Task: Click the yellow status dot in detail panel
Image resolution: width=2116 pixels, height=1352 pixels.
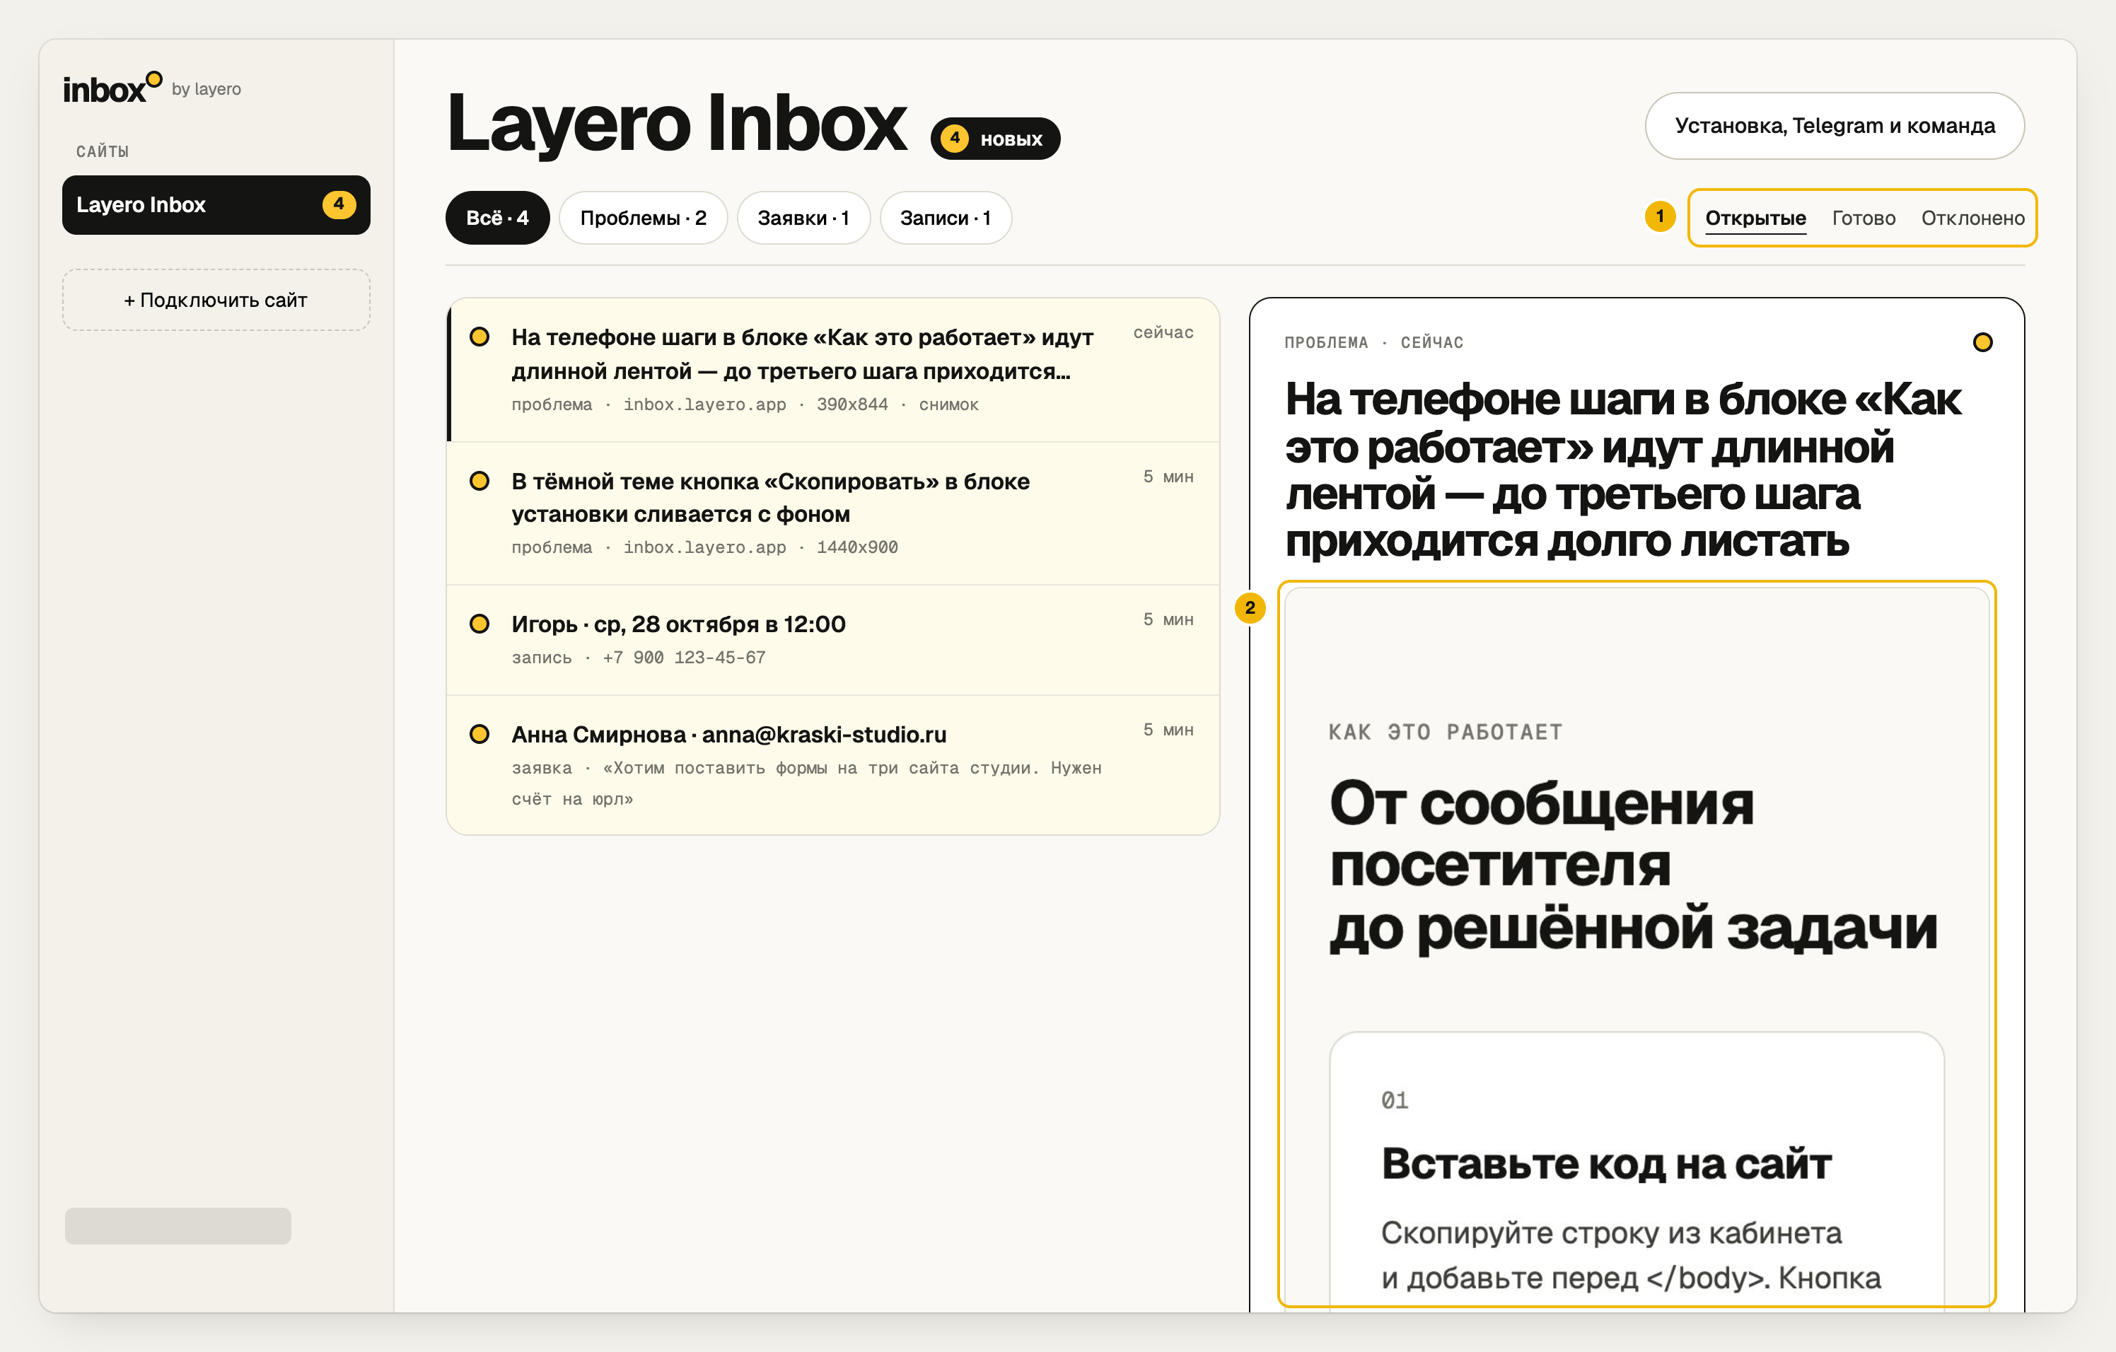Action: click(x=1982, y=343)
